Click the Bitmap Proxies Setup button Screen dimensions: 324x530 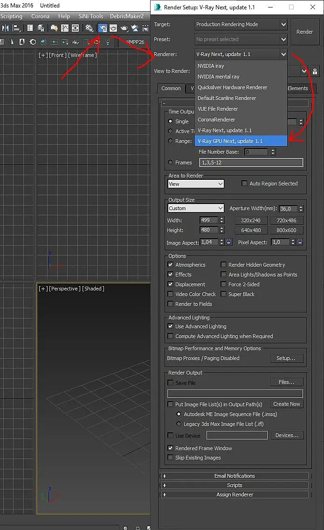(286, 358)
